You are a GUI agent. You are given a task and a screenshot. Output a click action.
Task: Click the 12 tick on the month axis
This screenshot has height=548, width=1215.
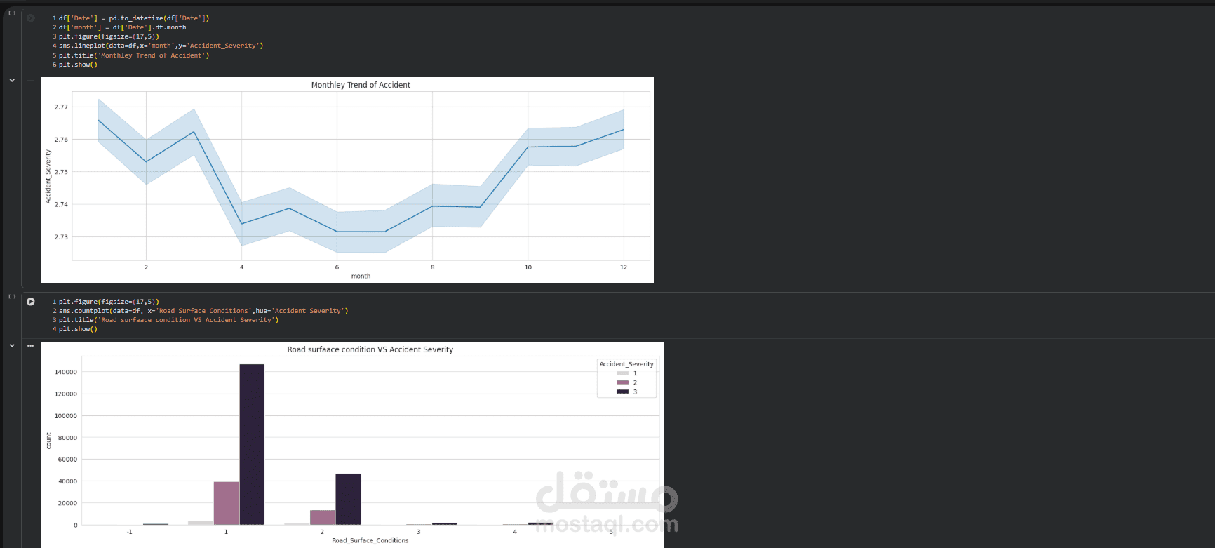tap(624, 267)
